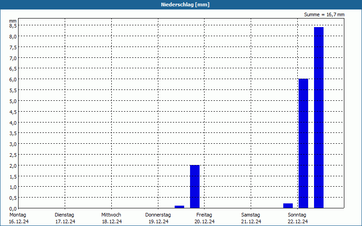Image resolution: width=362 pixels, height=226 pixels.
Task: Click the Donnerstag day label
Action: [x=158, y=215]
